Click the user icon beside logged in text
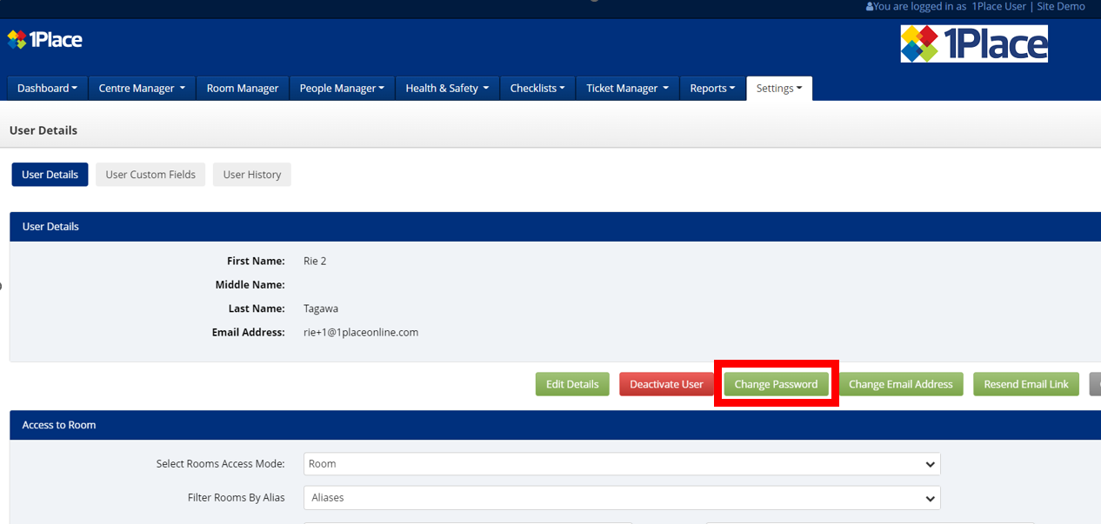The width and height of the screenshot is (1101, 524). coord(869,7)
